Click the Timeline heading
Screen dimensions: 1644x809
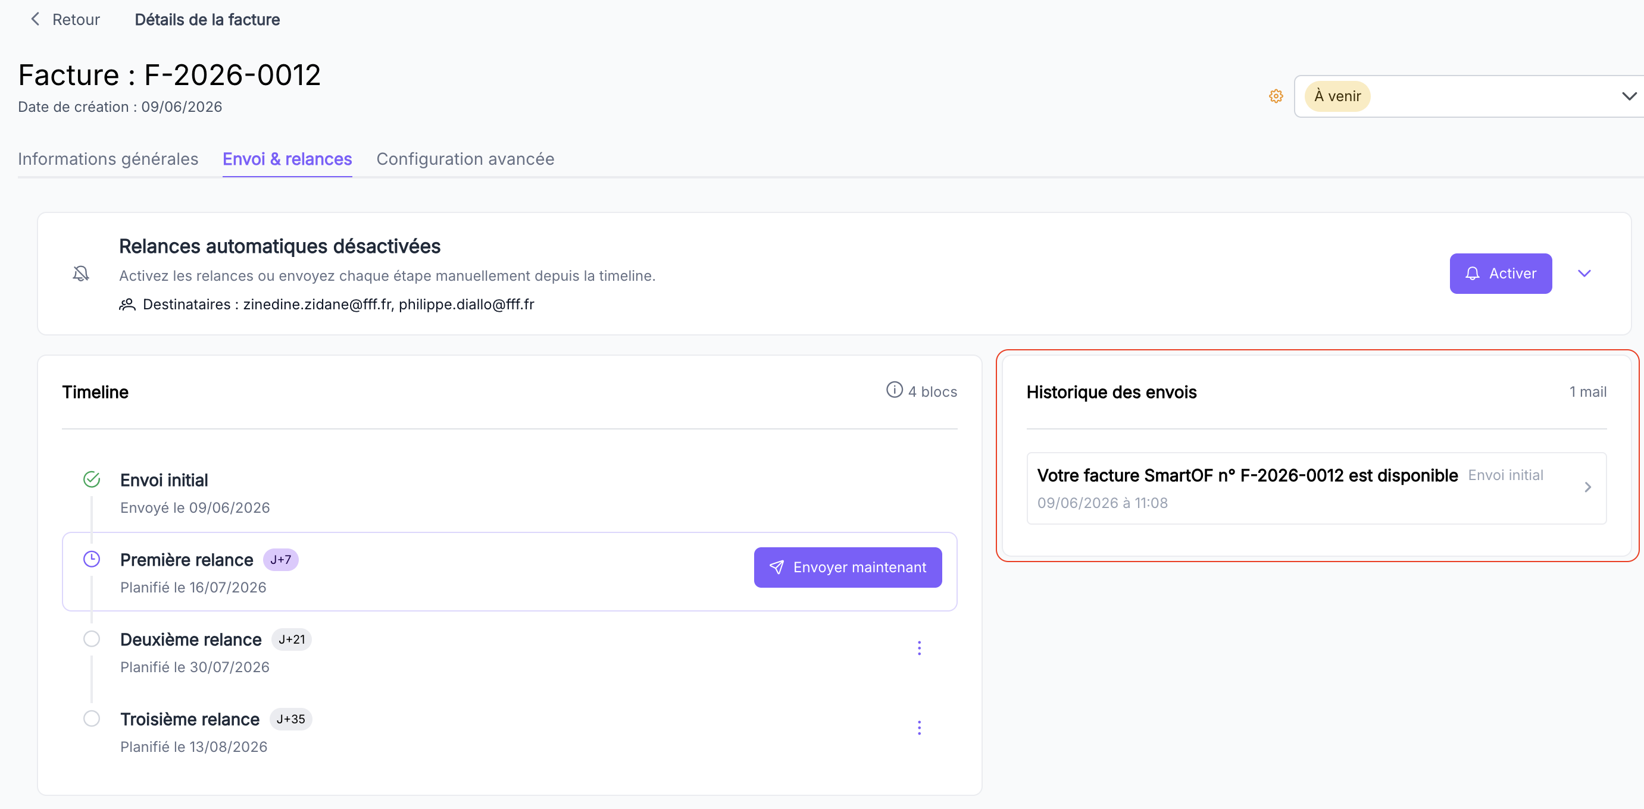pos(95,392)
